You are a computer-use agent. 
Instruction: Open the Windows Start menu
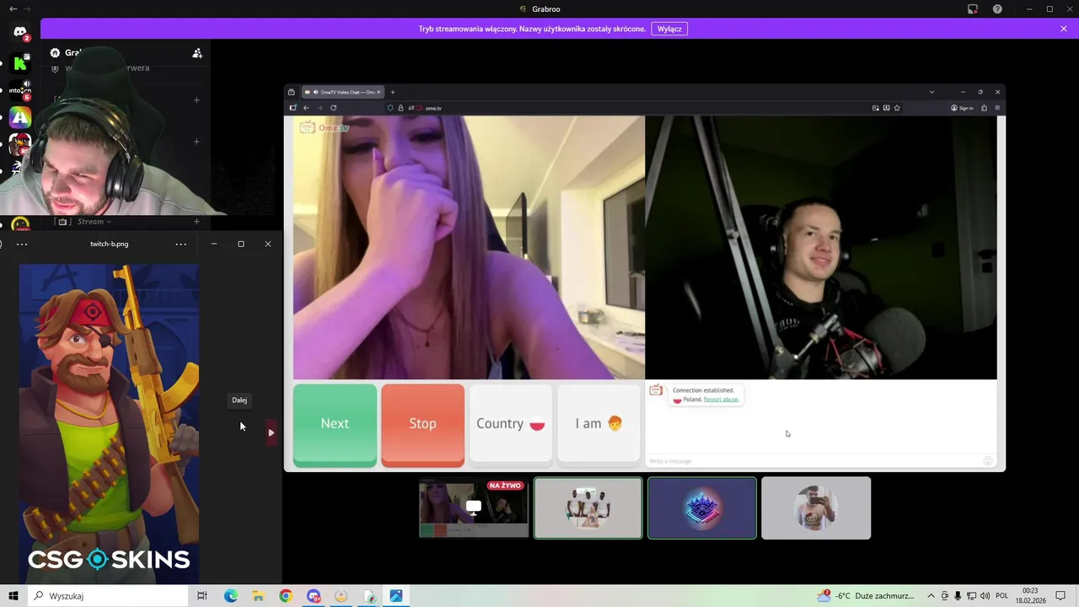tap(13, 596)
